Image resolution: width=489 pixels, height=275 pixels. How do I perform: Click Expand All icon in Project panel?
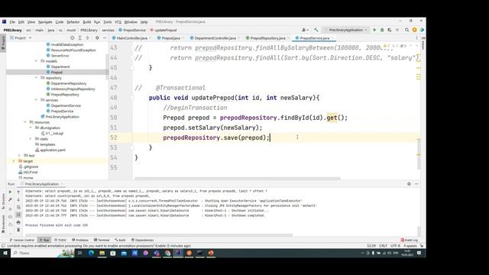(79, 37)
